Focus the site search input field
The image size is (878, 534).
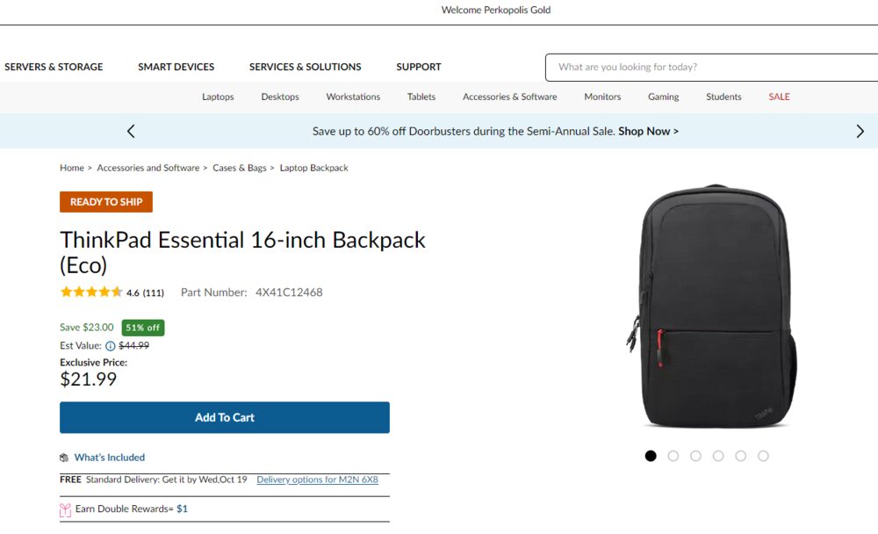pyautogui.click(x=711, y=68)
